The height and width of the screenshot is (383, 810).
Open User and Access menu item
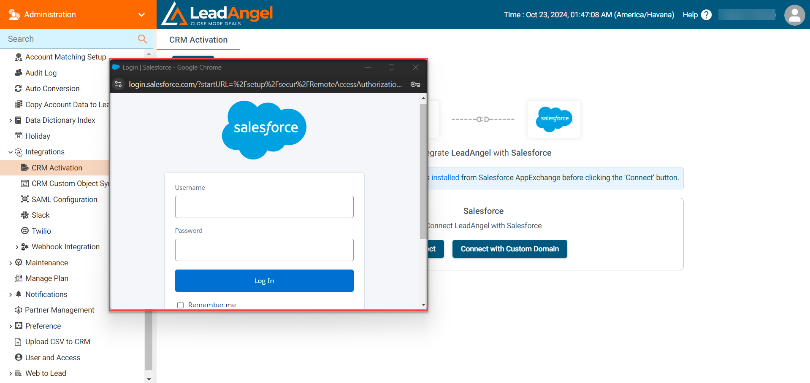tap(53, 357)
